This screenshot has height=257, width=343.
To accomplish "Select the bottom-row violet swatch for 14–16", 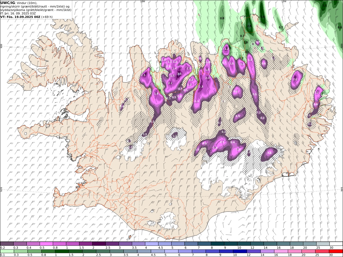I will 267,251.
